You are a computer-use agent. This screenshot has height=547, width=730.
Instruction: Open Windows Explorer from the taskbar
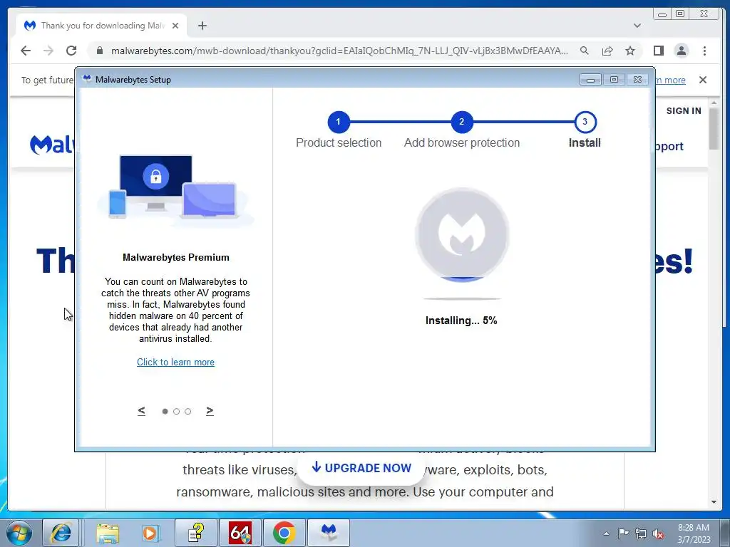[108, 533]
